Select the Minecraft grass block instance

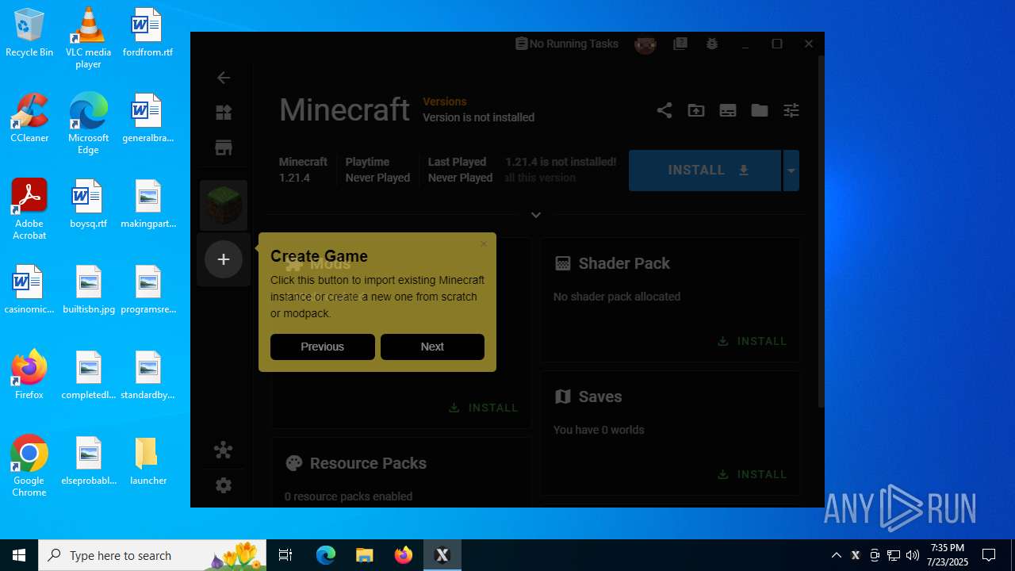click(x=224, y=205)
